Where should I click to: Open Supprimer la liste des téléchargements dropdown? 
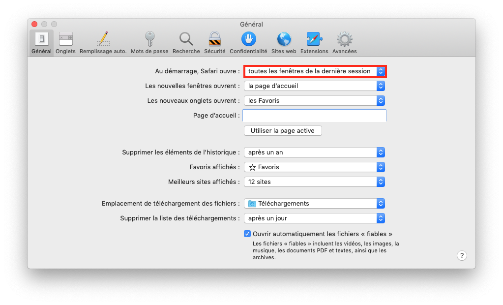coord(314,218)
